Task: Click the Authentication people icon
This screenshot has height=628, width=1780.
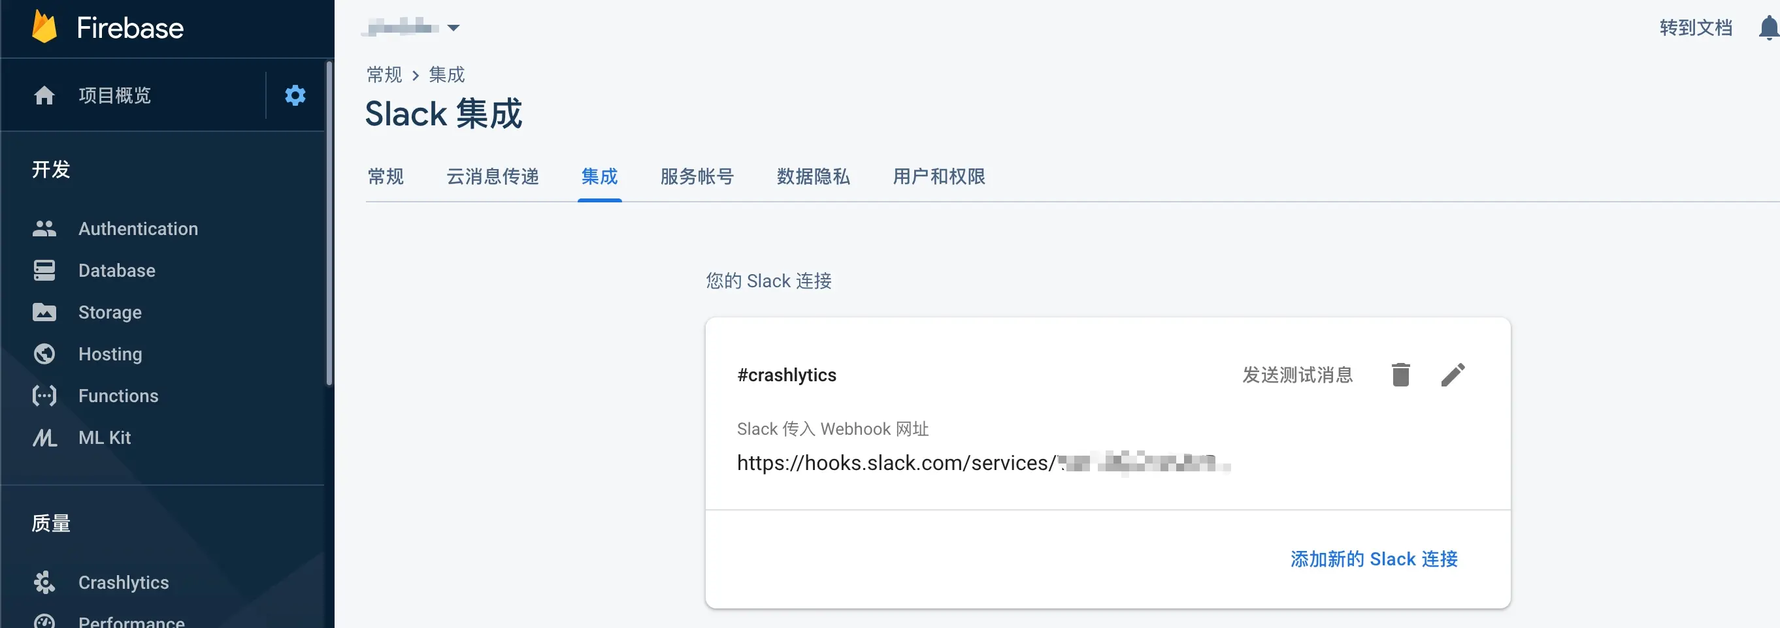Action: [44, 228]
